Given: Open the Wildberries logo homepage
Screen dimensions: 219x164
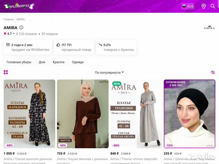Looking at the screenshot, I should tap(19, 6).
